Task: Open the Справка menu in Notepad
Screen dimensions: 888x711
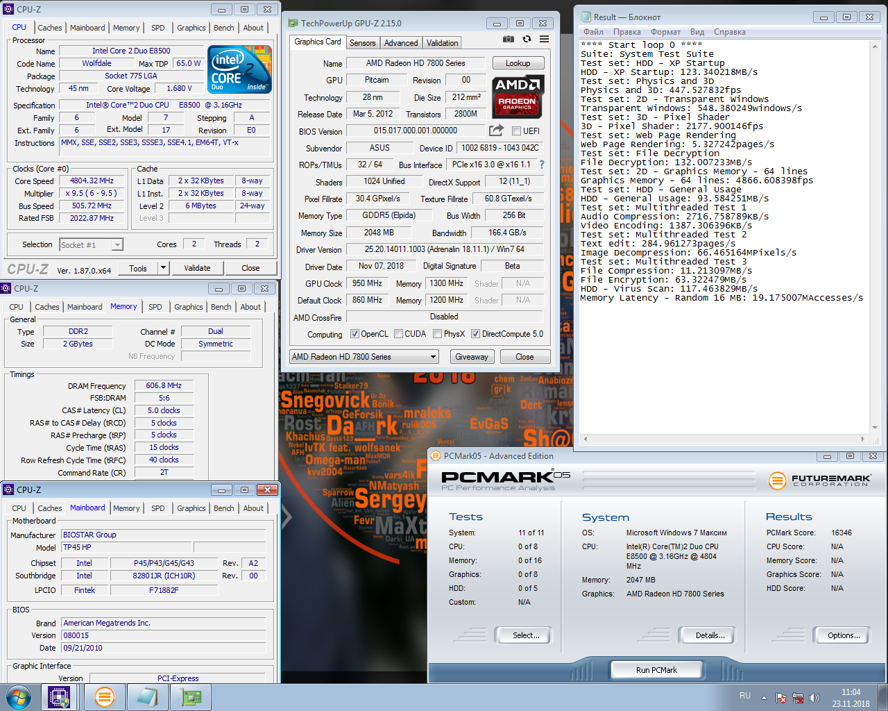Action: tap(730, 32)
